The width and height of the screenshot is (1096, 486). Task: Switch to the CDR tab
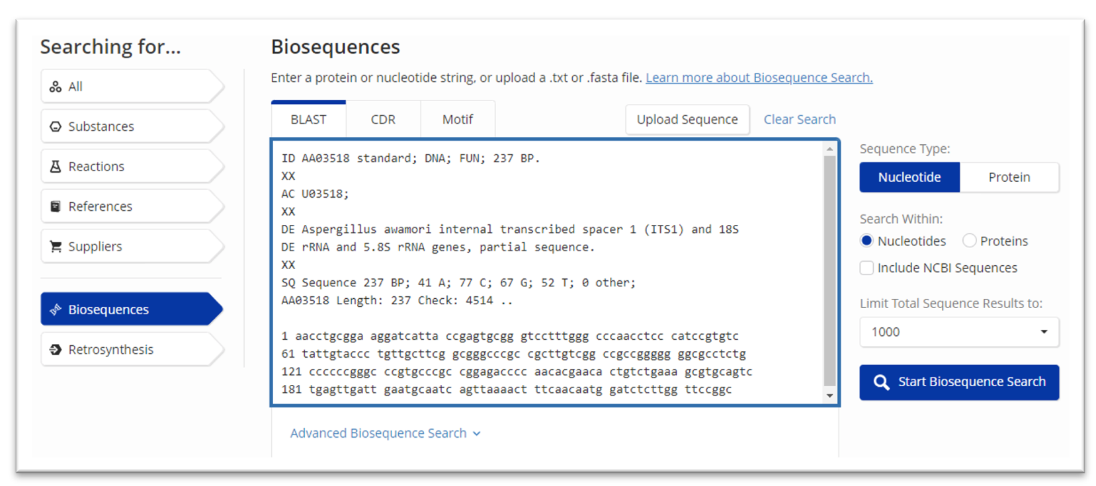[x=383, y=120]
